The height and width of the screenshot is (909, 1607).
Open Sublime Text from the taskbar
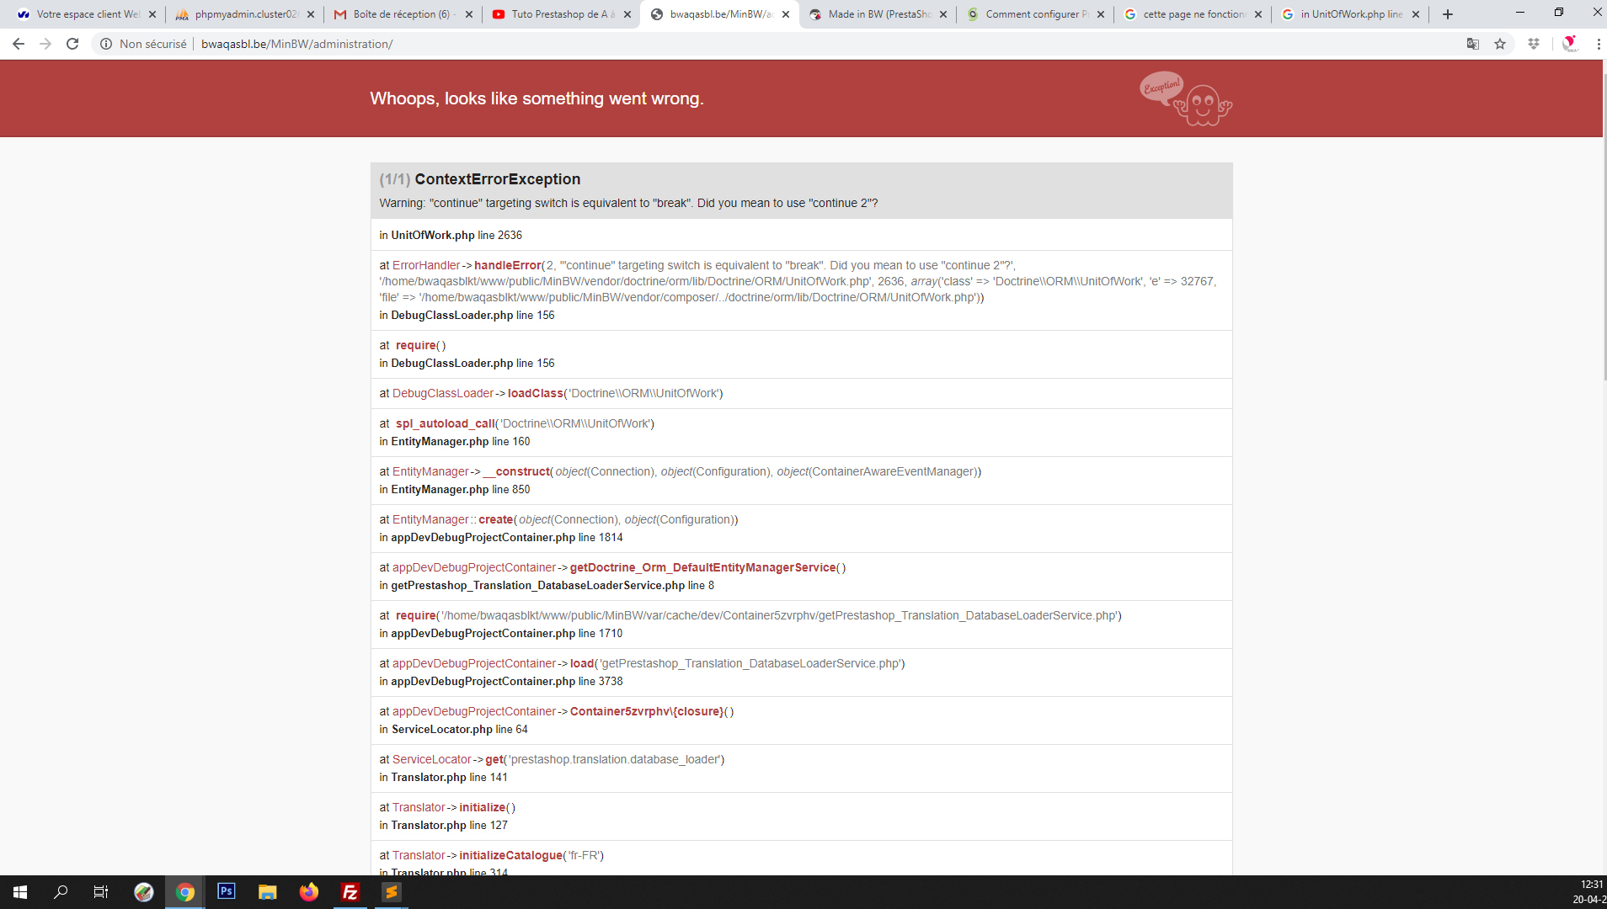click(392, 892)
